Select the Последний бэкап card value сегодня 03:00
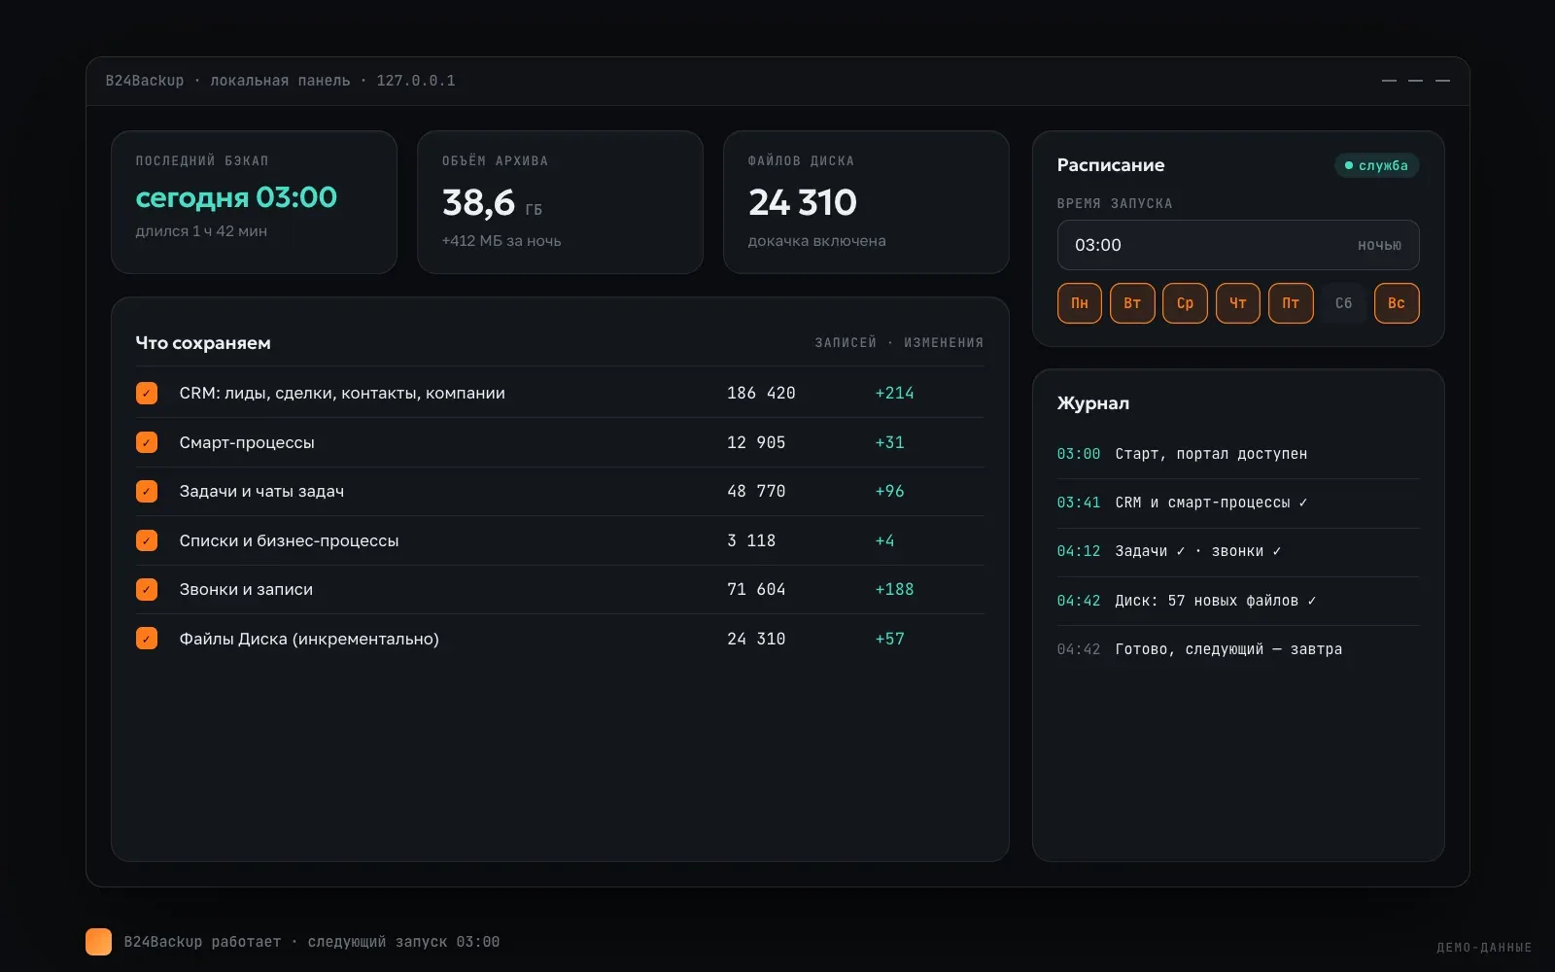Image resolution: width=1555 pixels, height=972 pixels. [x=236, y=197]
